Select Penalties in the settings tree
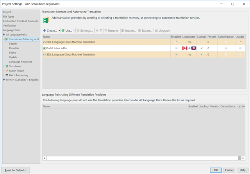The height and width of the screenshot is (174, 250). click(x=14, y=48)
